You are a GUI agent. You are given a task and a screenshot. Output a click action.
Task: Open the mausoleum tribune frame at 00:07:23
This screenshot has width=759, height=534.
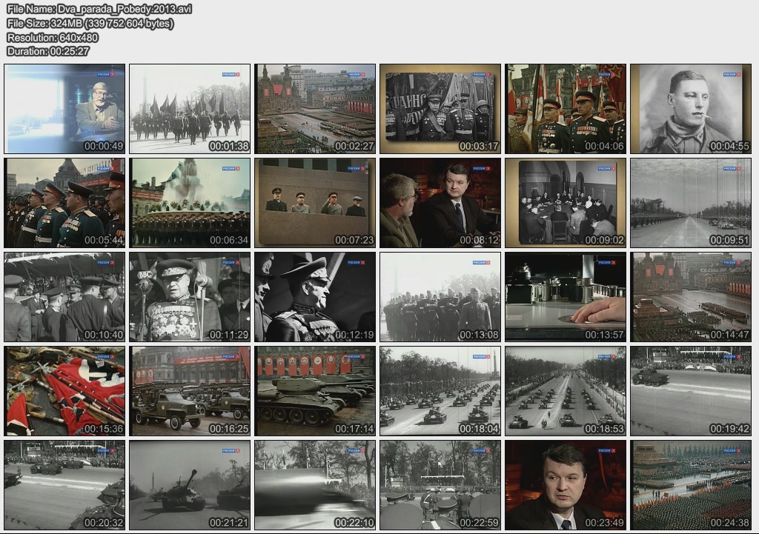click(315, 202)
